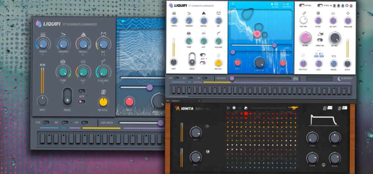The width and height of the screenshot is (373, 174).
Task: Click the large red dot in Ignita grid
Action: point(246,114)
